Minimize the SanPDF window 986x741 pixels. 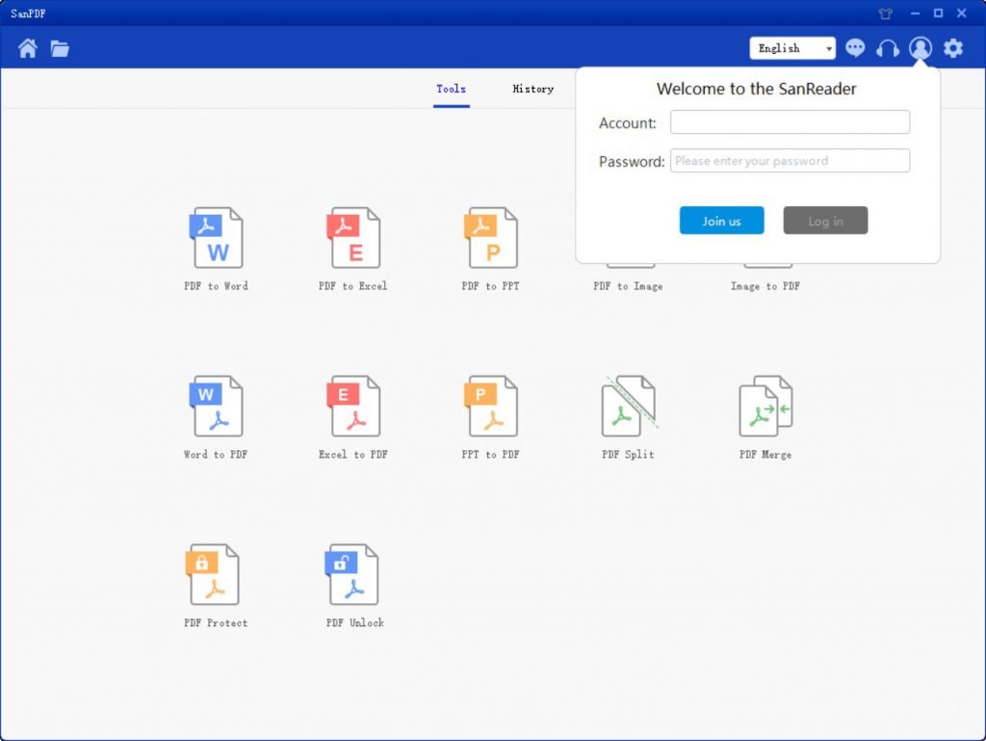tap(915, 13)
